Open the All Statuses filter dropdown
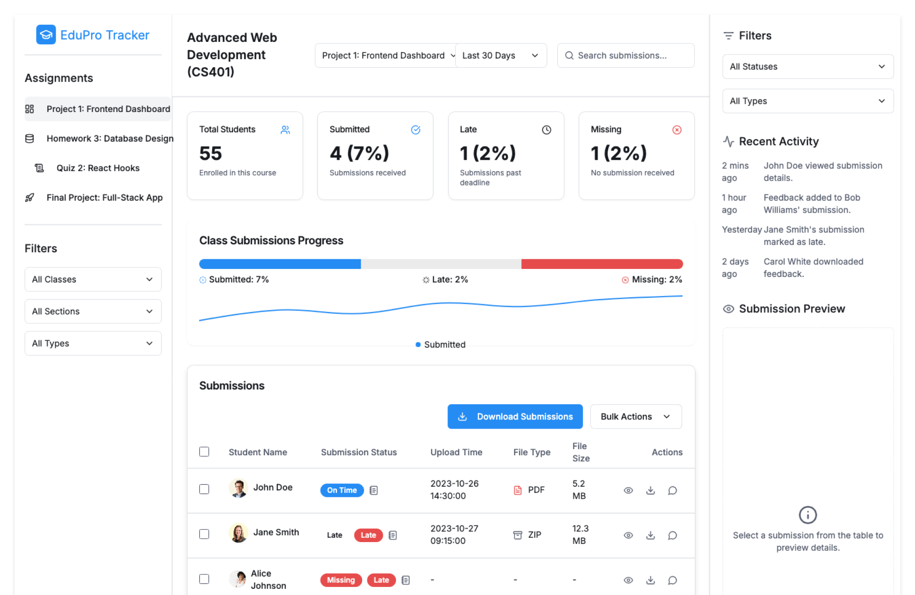Screen dimensions: 915x595 point(807,67)
